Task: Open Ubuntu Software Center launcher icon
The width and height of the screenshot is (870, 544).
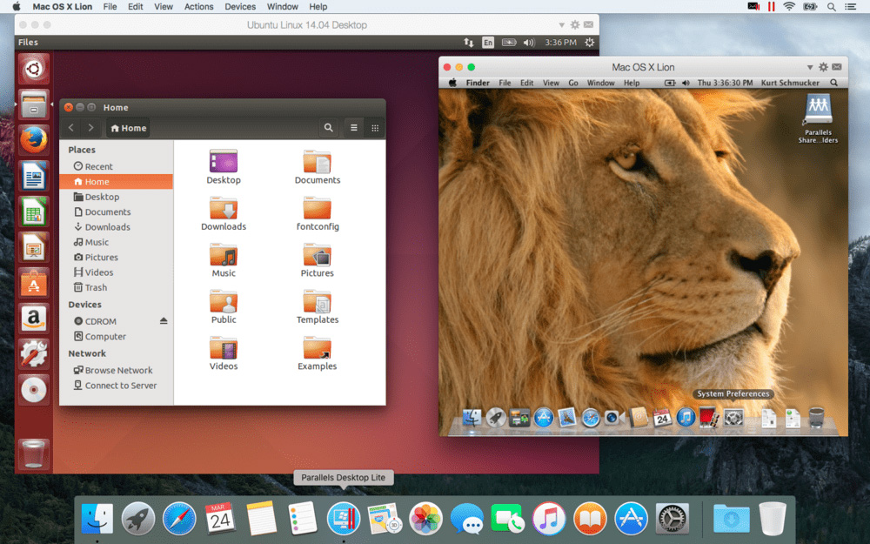Action: coord(33,282)
